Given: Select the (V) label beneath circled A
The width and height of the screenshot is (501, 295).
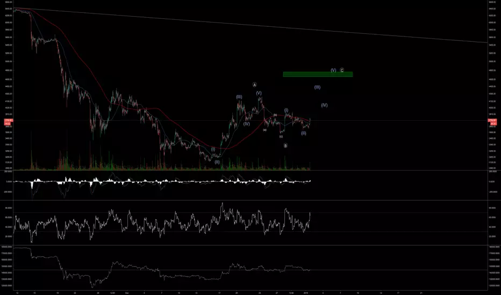Looking at the screenshot, I should tap(259, 93).
